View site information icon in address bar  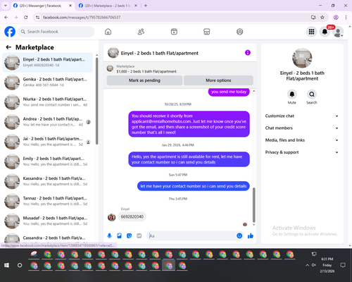click(37, 17)
